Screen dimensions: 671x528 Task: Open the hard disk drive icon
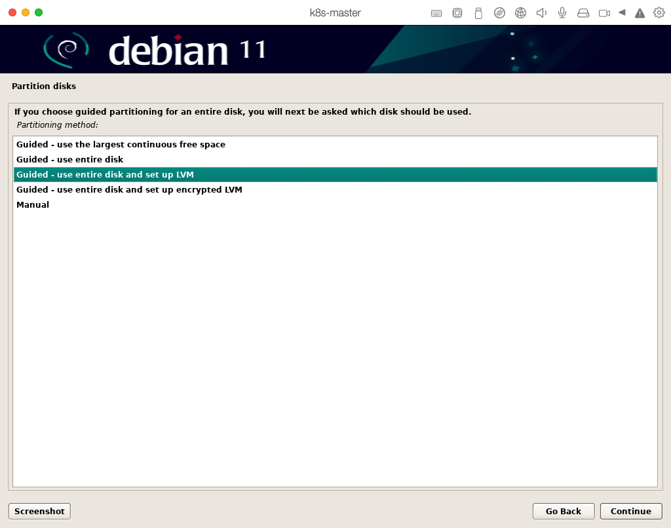583,13
